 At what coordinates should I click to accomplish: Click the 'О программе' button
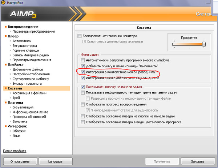click(x=20, y=161)
